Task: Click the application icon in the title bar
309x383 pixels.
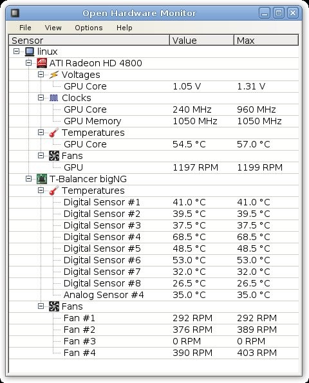Action: coord(15,13)
